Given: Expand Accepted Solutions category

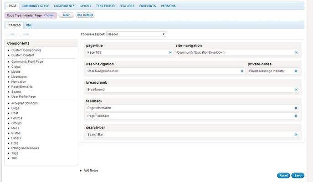Looking at the screenshot, I should pyautogui.click(x=9, y=103).
